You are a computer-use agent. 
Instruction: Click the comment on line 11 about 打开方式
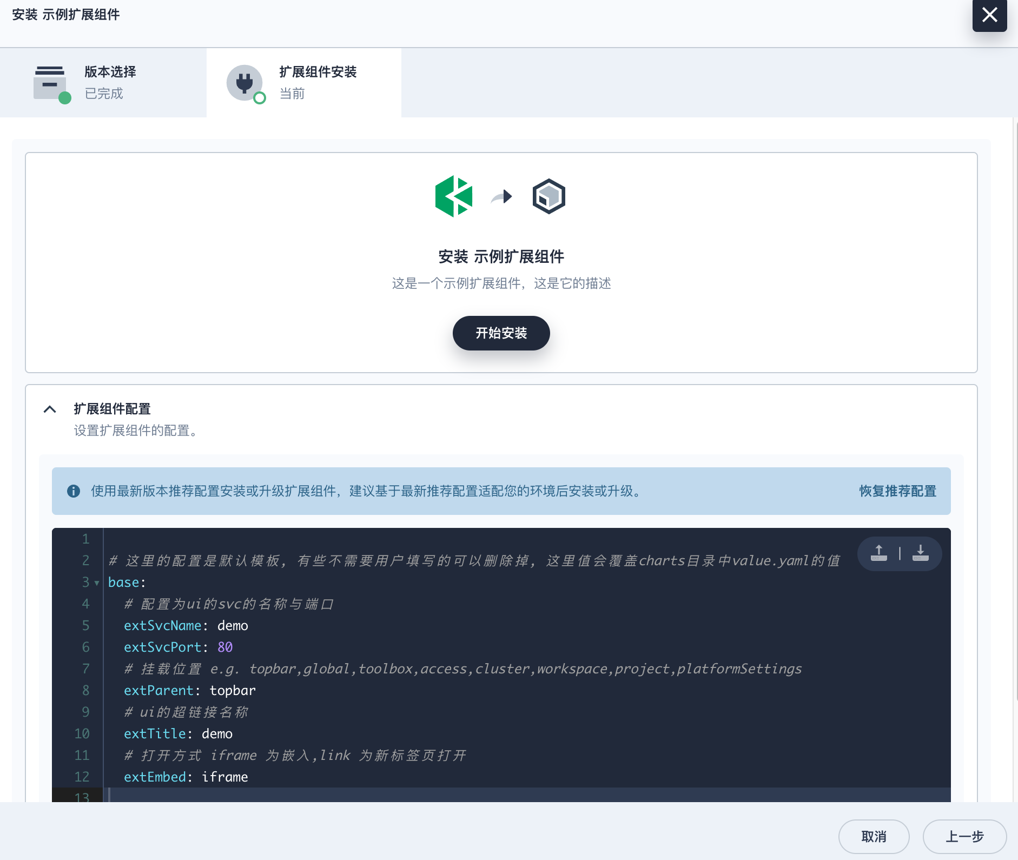pyautogui.click(x=295, y=756)
